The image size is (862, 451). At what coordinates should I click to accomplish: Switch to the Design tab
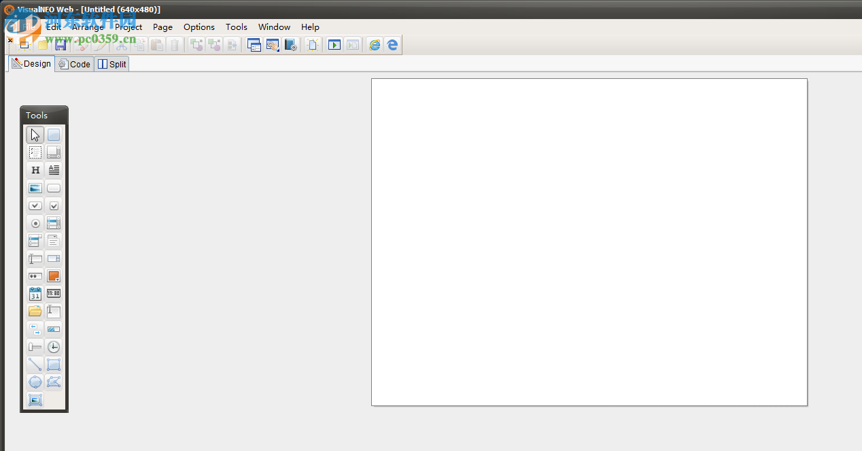(31, 63)
